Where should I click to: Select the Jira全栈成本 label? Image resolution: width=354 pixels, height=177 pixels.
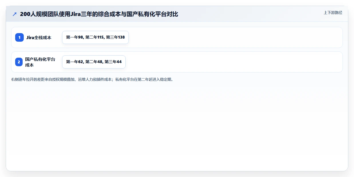(x=39, y=37)
